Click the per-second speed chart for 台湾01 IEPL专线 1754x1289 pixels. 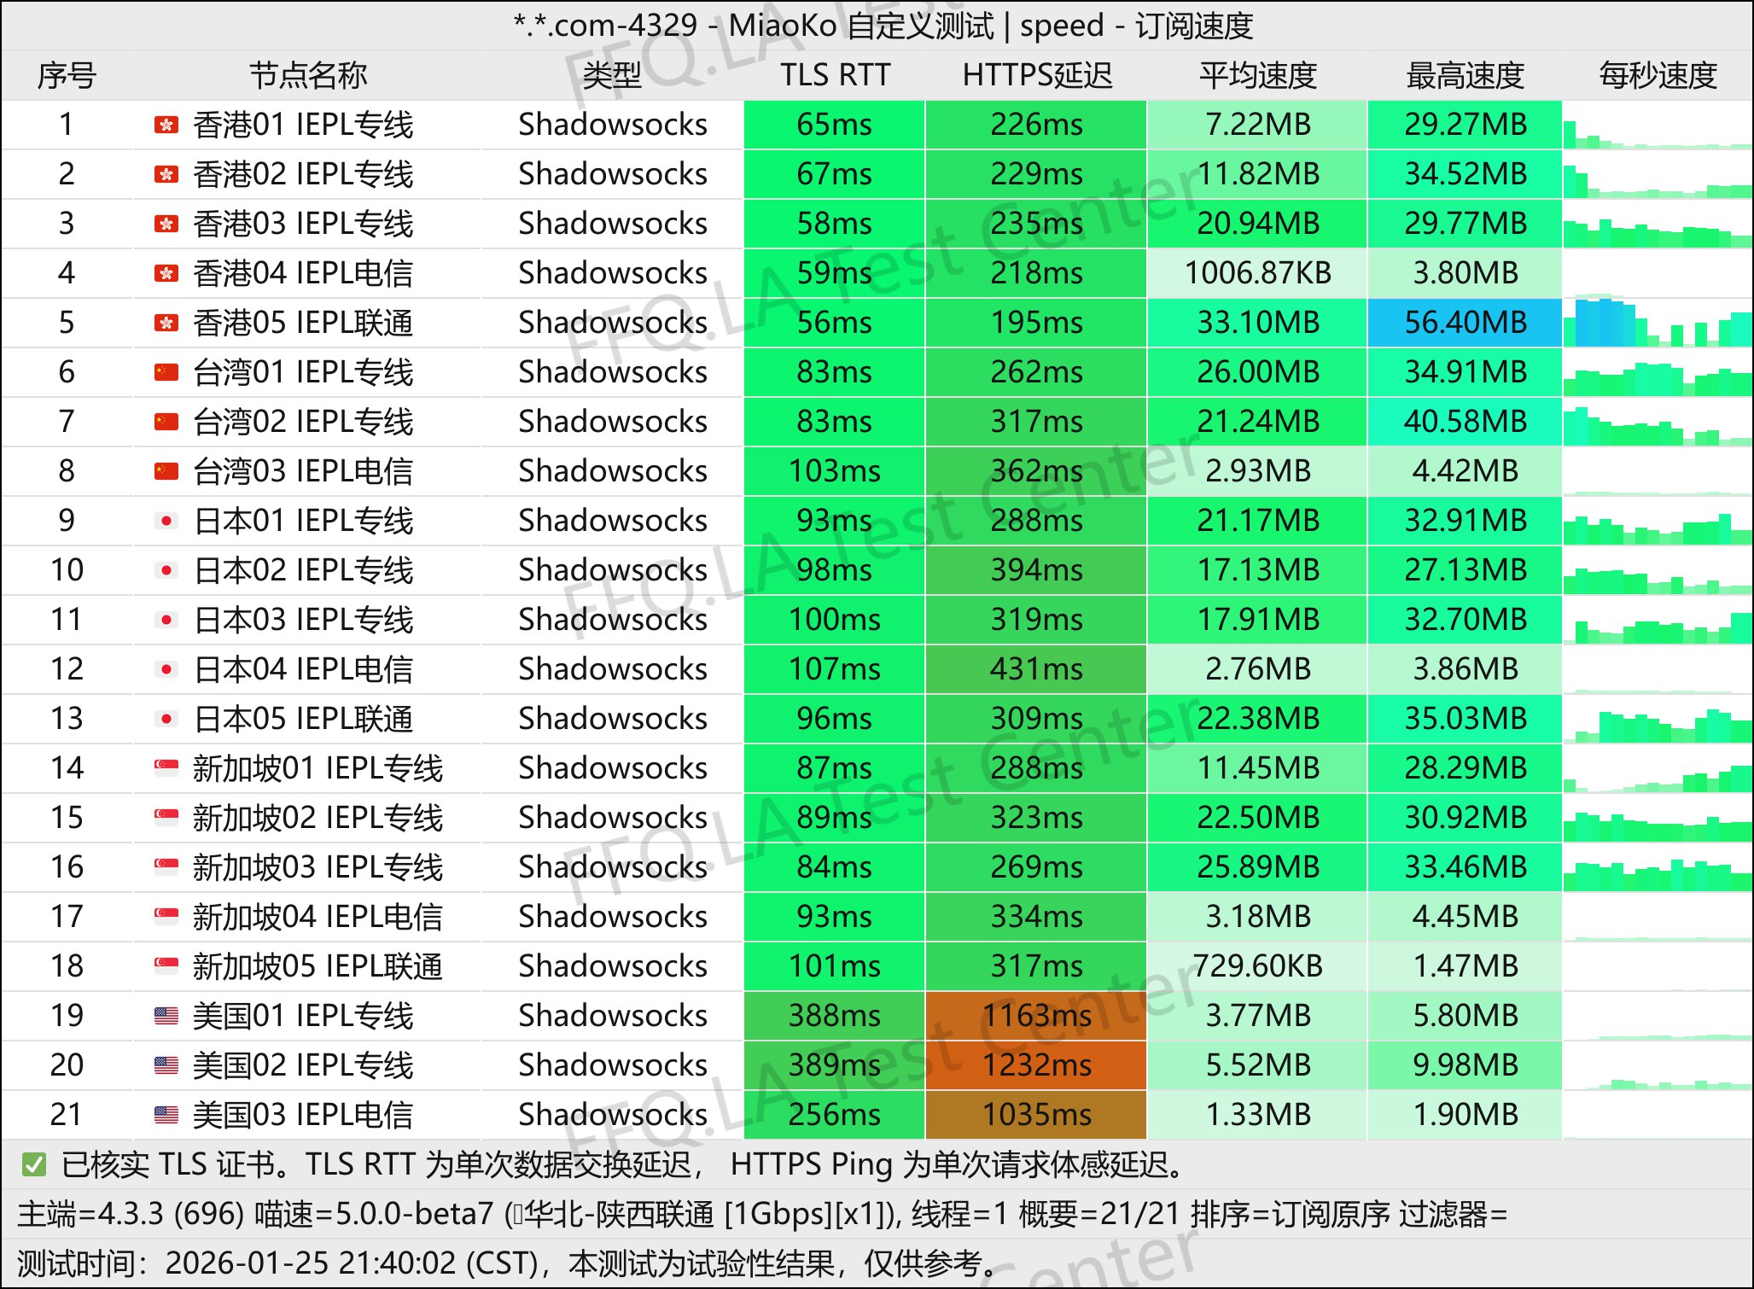(x=1658, y=372)
